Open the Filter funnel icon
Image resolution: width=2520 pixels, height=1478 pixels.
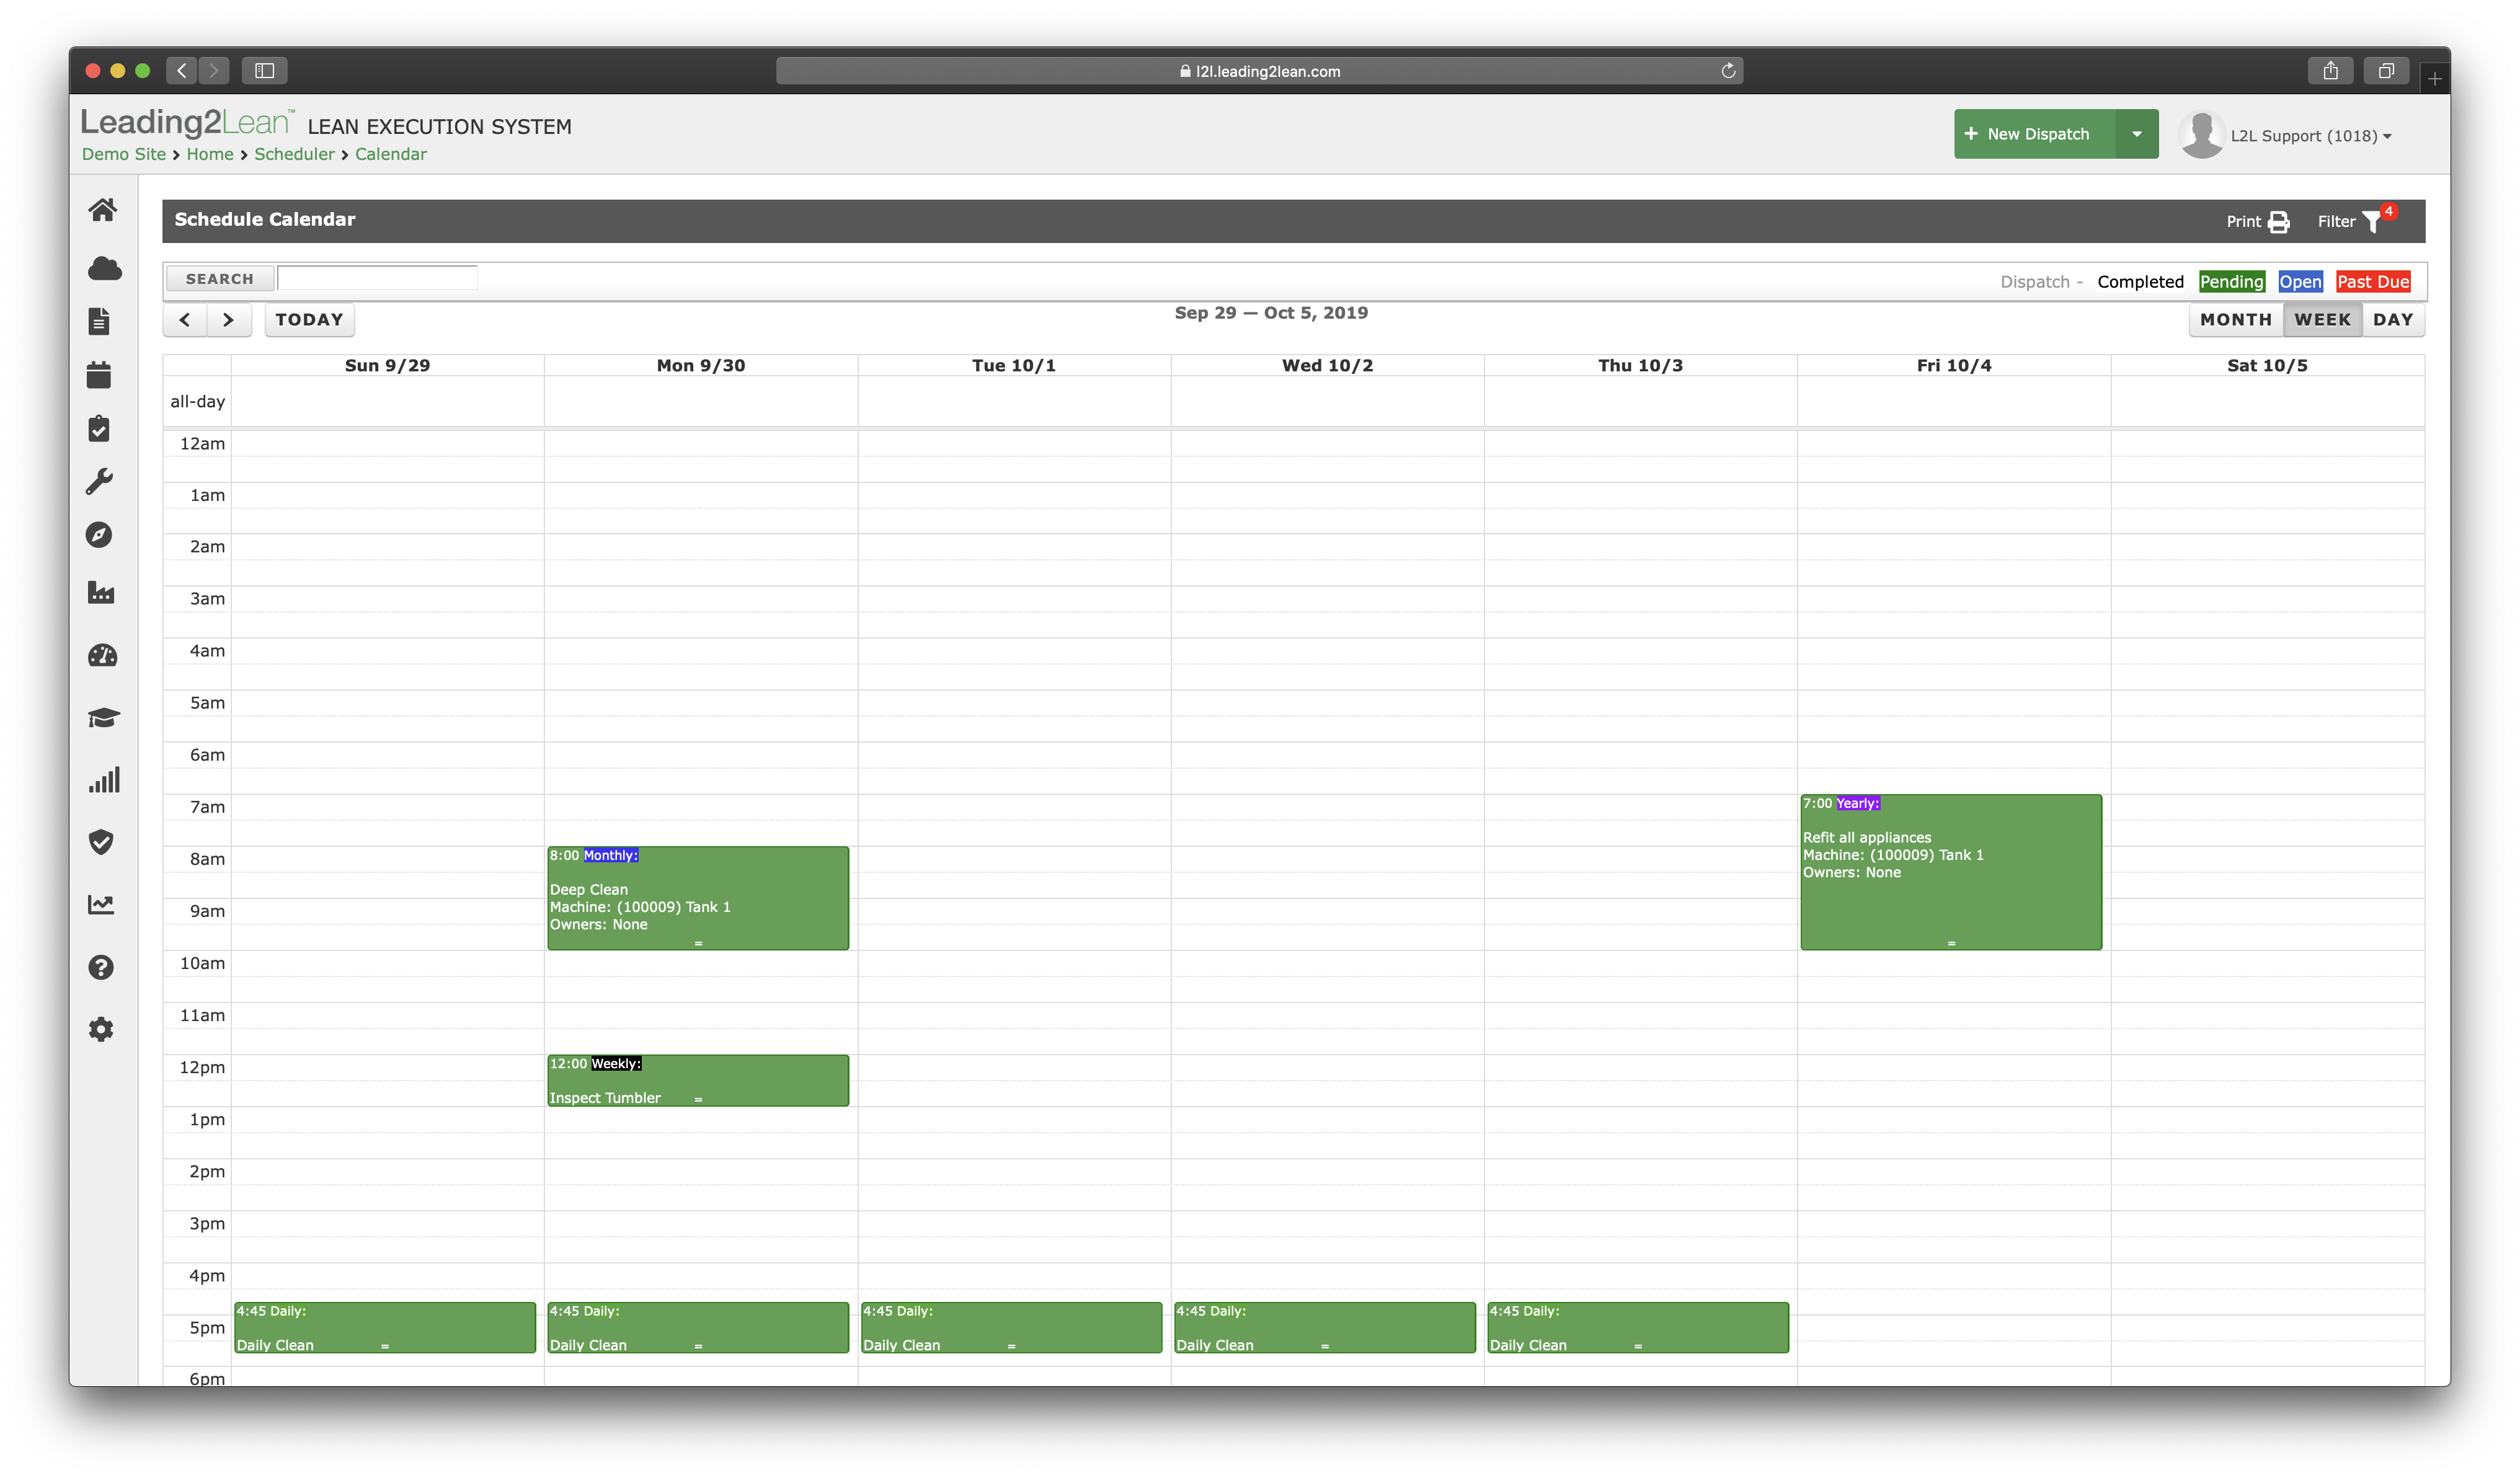[2372, 222]
